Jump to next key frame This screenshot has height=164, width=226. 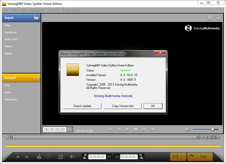tap(152, 130)
